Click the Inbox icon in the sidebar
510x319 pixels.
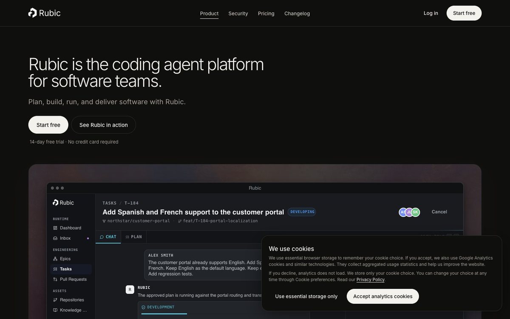(x=55, y=238)
